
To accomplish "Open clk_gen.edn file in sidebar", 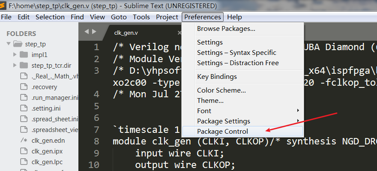I will coord(48,141).
